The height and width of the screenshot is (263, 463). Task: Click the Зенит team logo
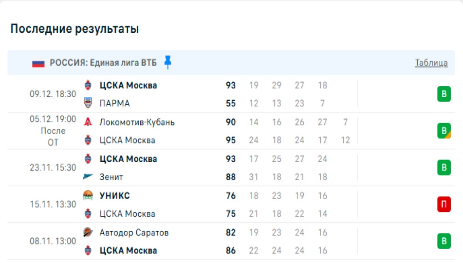tap(88, 177)
